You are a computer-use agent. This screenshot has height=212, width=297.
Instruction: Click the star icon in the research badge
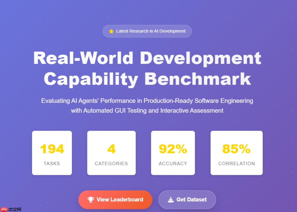pos(111,31)
